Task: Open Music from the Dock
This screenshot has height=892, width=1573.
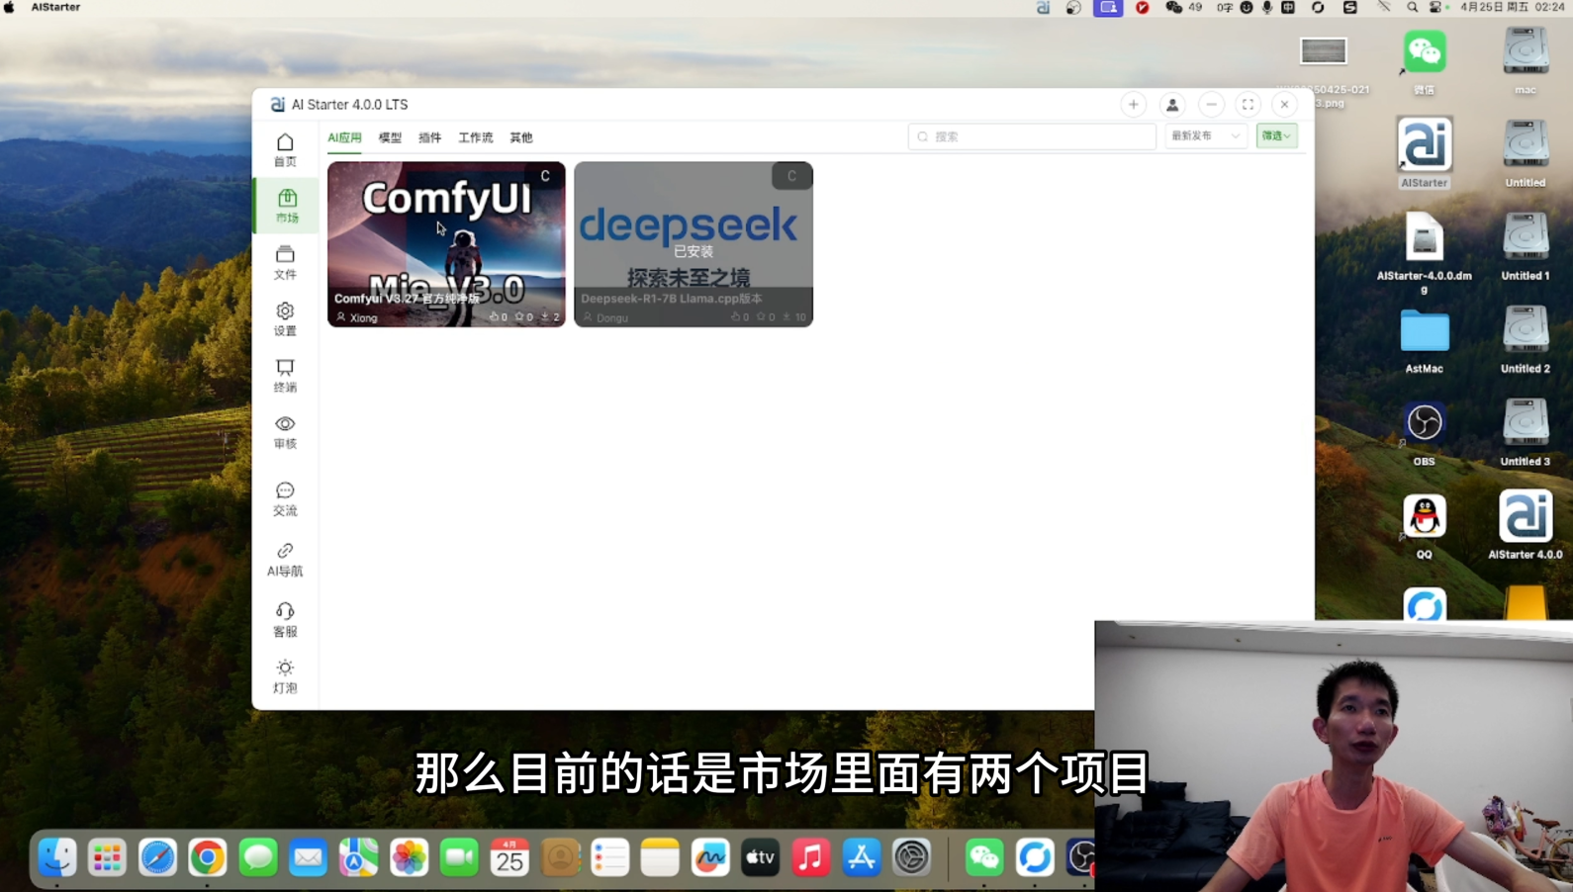Action: pos(810,857)
